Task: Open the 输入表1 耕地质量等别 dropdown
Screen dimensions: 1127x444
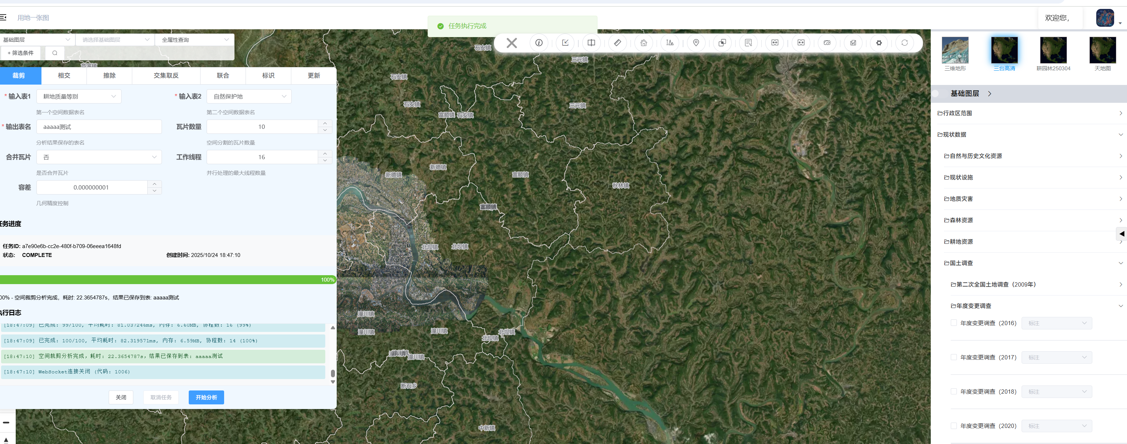Action: [79, 96]
